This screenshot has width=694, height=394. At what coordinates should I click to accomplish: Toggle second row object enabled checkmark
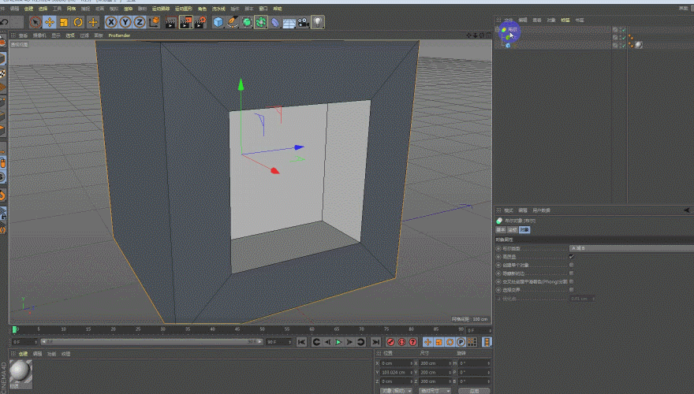coord(624,38)
